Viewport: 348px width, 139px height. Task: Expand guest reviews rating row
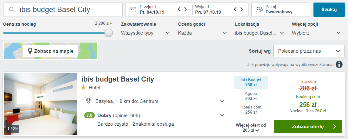pyautogui.click(x=155, y=116)
